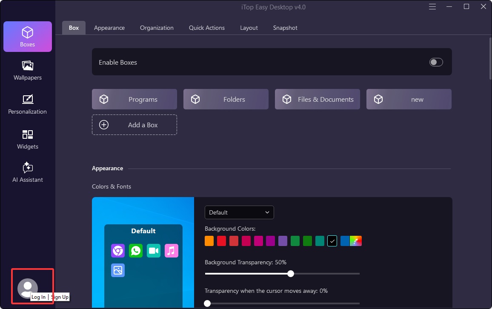The width and height of the screenshot is (492, 309).
Task: Open the Wallpapers section in sidebar
Action: pos(28,70)
